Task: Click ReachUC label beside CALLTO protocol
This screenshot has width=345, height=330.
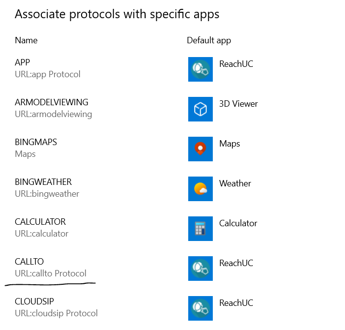Action: (x=236, y=263)
